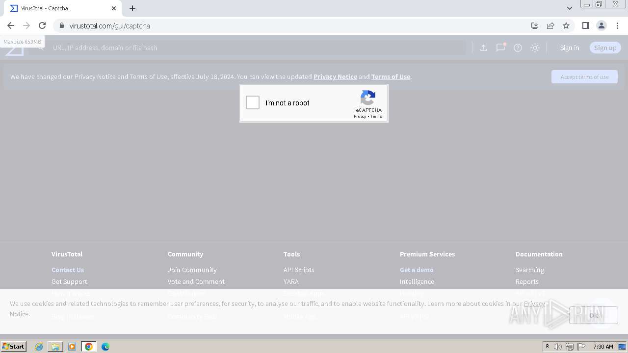Open Chrome profile avatar
Image resolution: width=628 pixels, height=353 pixels.
[601, 25]
